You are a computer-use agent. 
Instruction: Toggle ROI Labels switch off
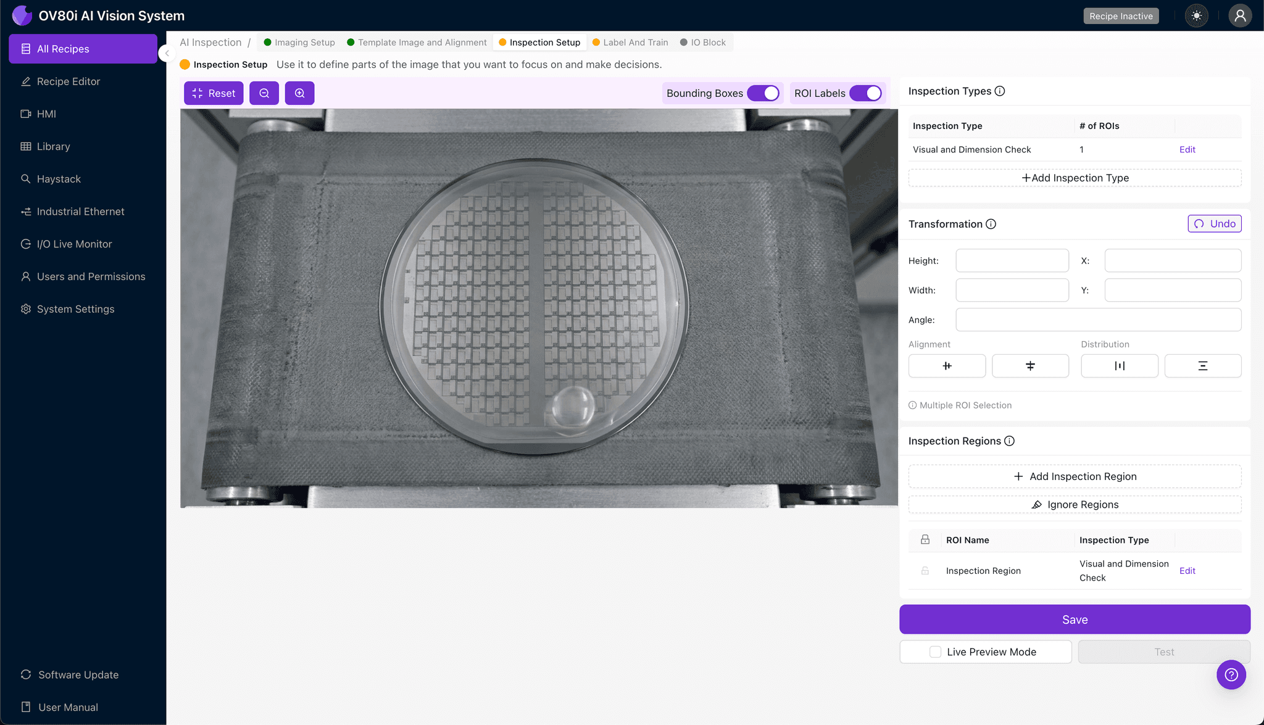click(866, 93)
